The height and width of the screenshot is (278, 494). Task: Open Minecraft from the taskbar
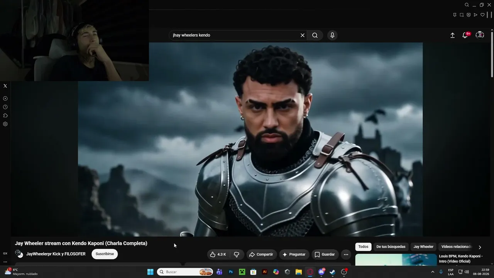242,272
